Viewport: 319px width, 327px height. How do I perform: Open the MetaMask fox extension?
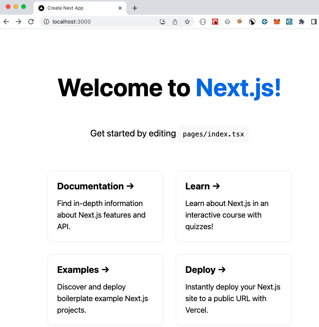click(x=277, y=22)
